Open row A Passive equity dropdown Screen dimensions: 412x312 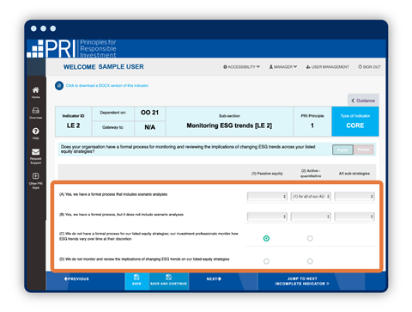click(267, 197)
